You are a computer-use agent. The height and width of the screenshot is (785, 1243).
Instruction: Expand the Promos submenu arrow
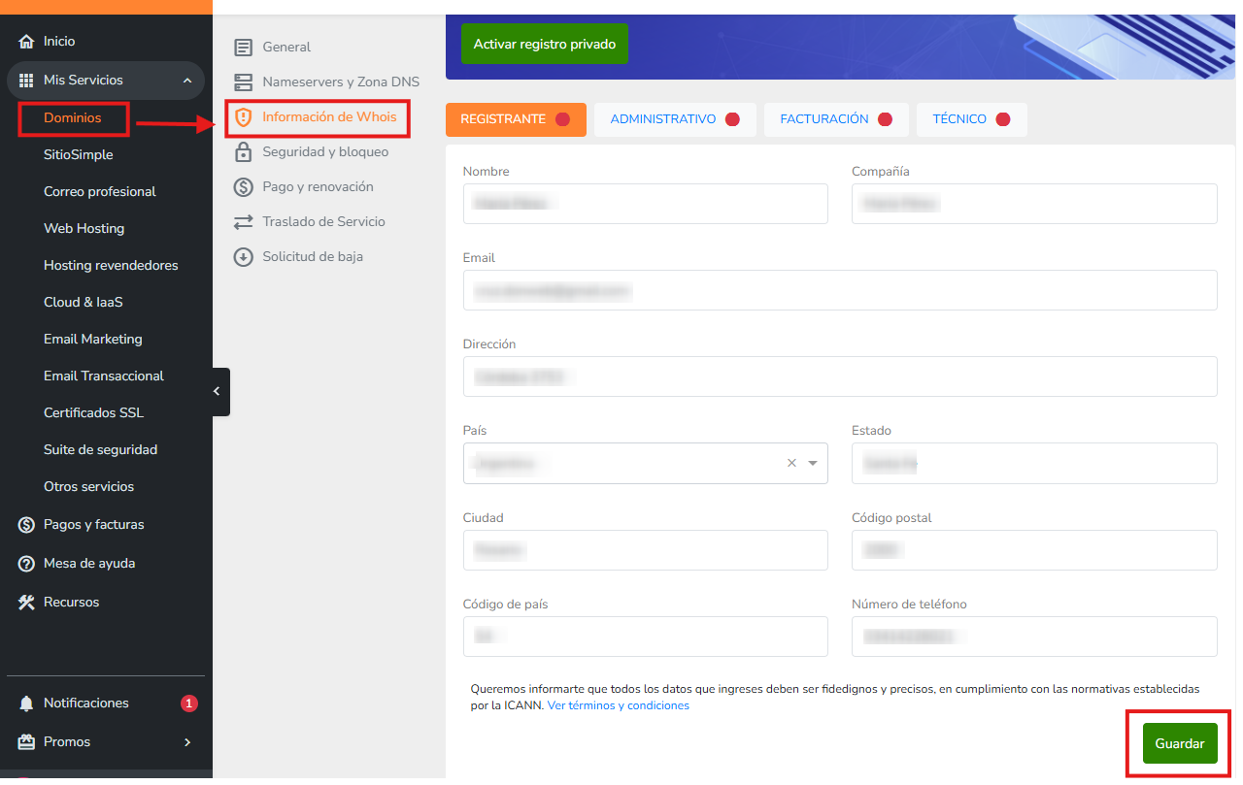click(x=187, y=742)
